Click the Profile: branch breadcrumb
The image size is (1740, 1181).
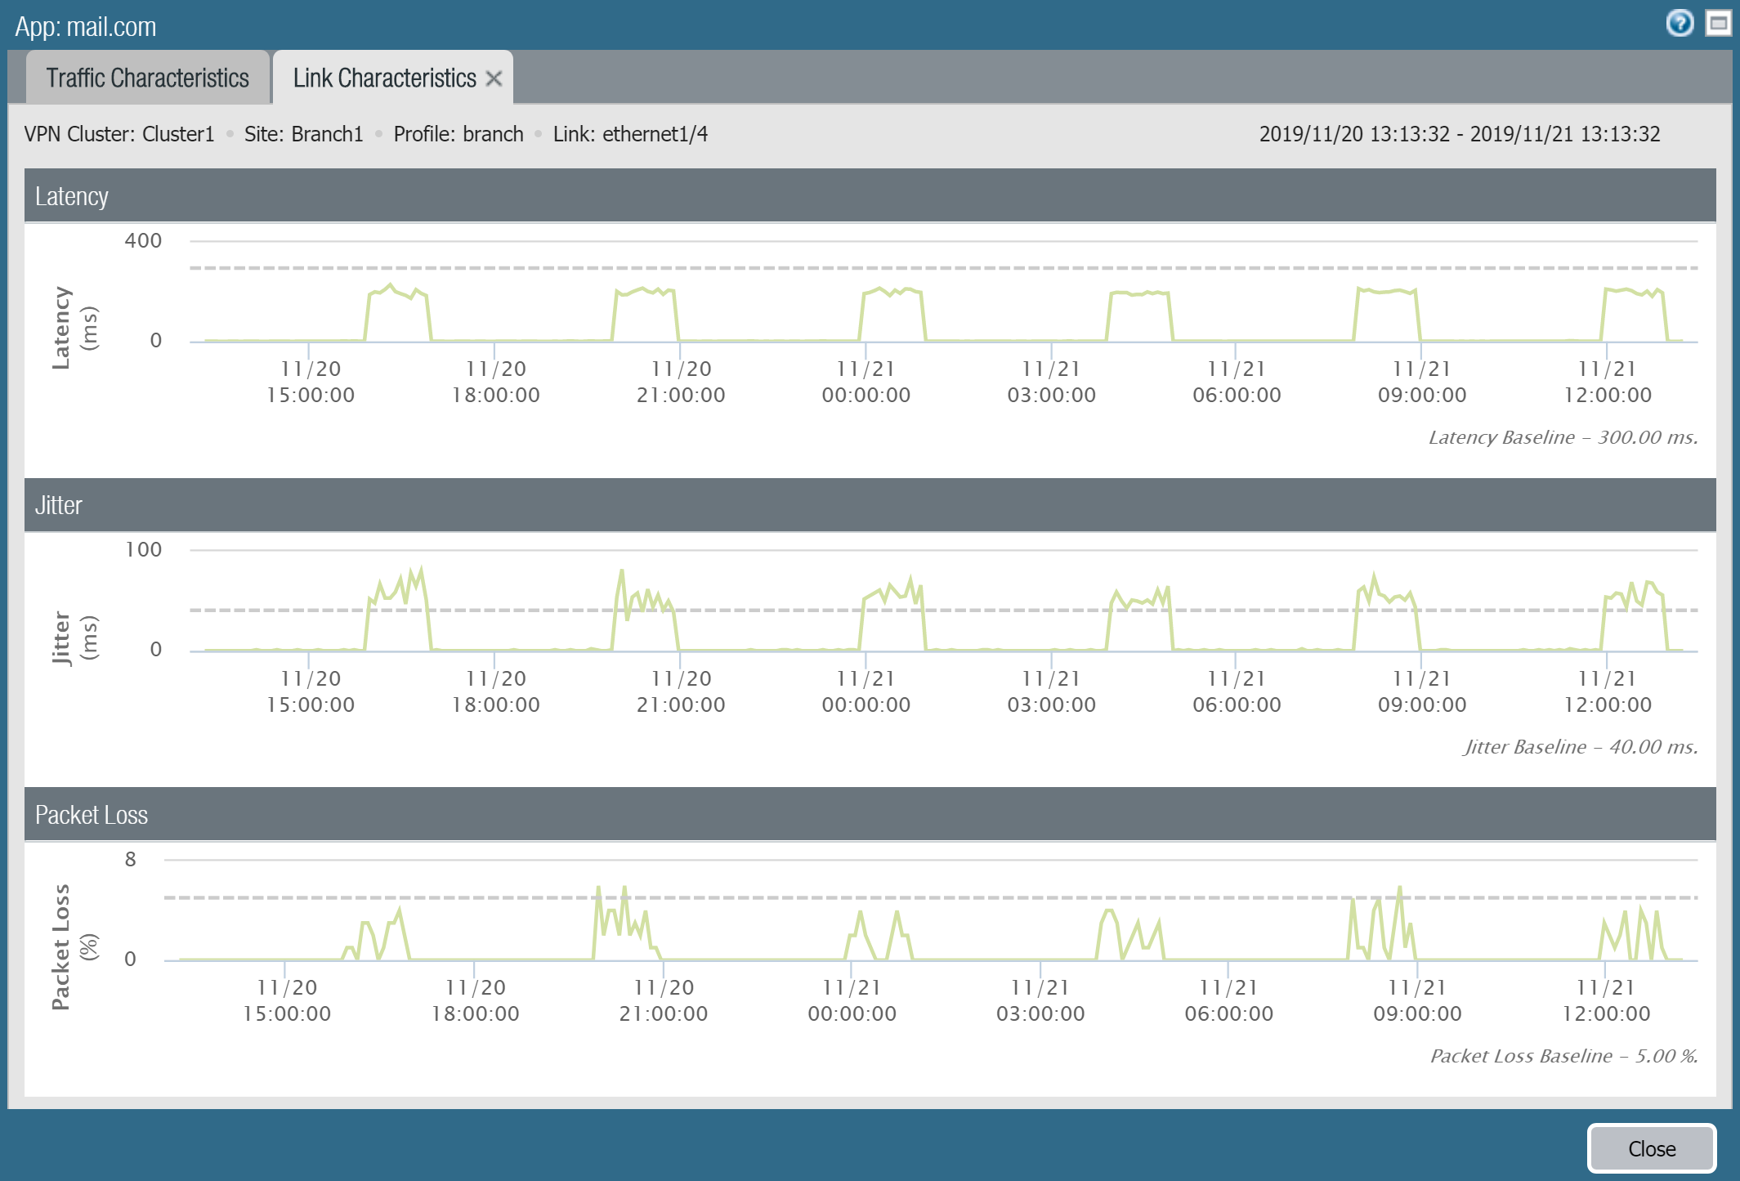pyautogui.click(x=458, y=134)
